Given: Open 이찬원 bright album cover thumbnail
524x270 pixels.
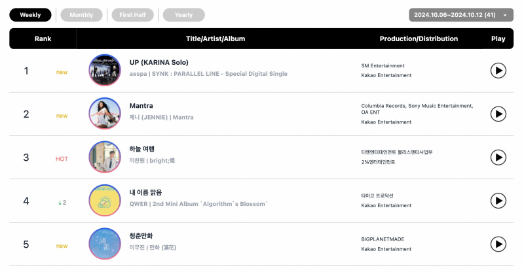Looking at the screenshot, I should [105, 157].
